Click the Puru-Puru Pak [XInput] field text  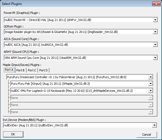pos(50,84)
